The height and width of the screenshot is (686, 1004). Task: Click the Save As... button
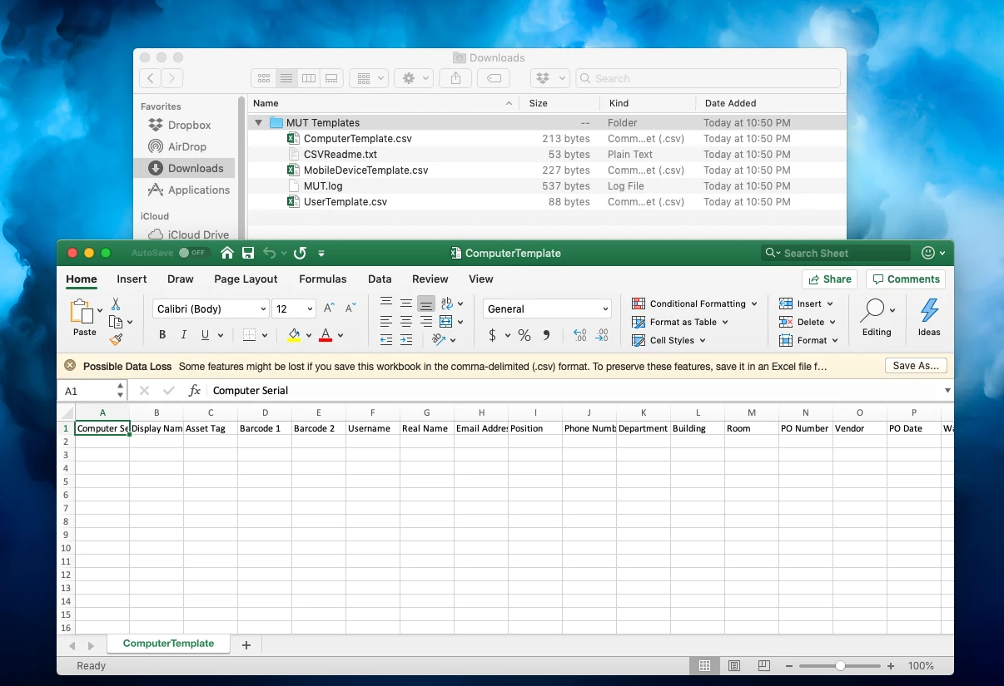point(916,366)
